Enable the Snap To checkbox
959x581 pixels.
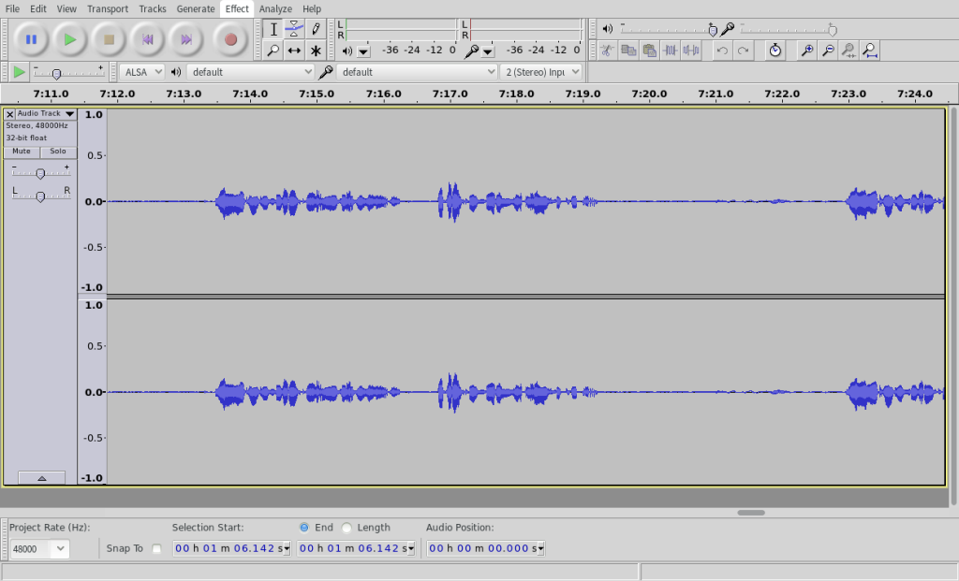coord(157,548)
